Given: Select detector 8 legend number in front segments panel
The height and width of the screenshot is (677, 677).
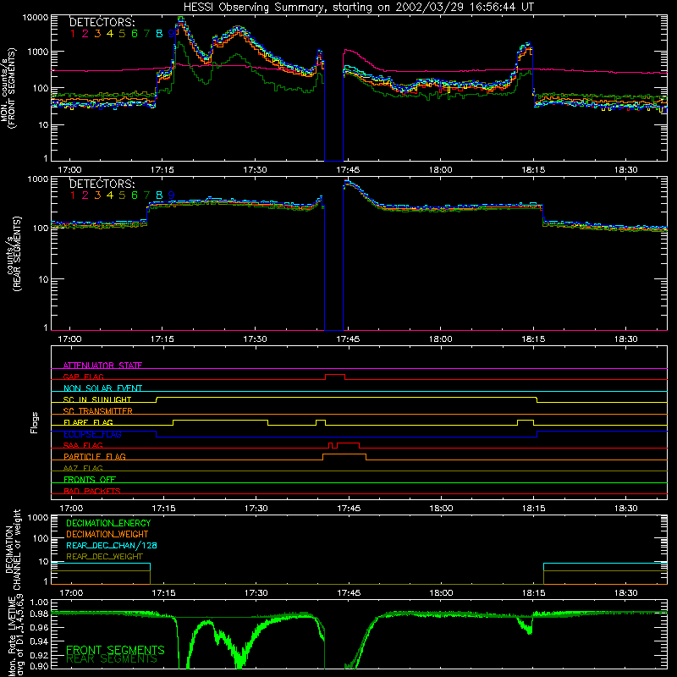Looking at the screenshot, I should 159,34.
